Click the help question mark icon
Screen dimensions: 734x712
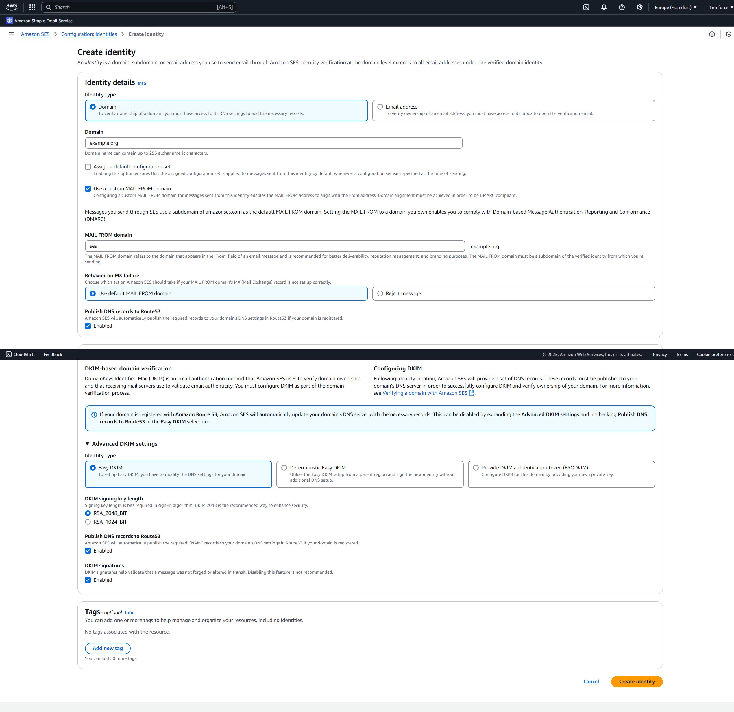[622, 7]
